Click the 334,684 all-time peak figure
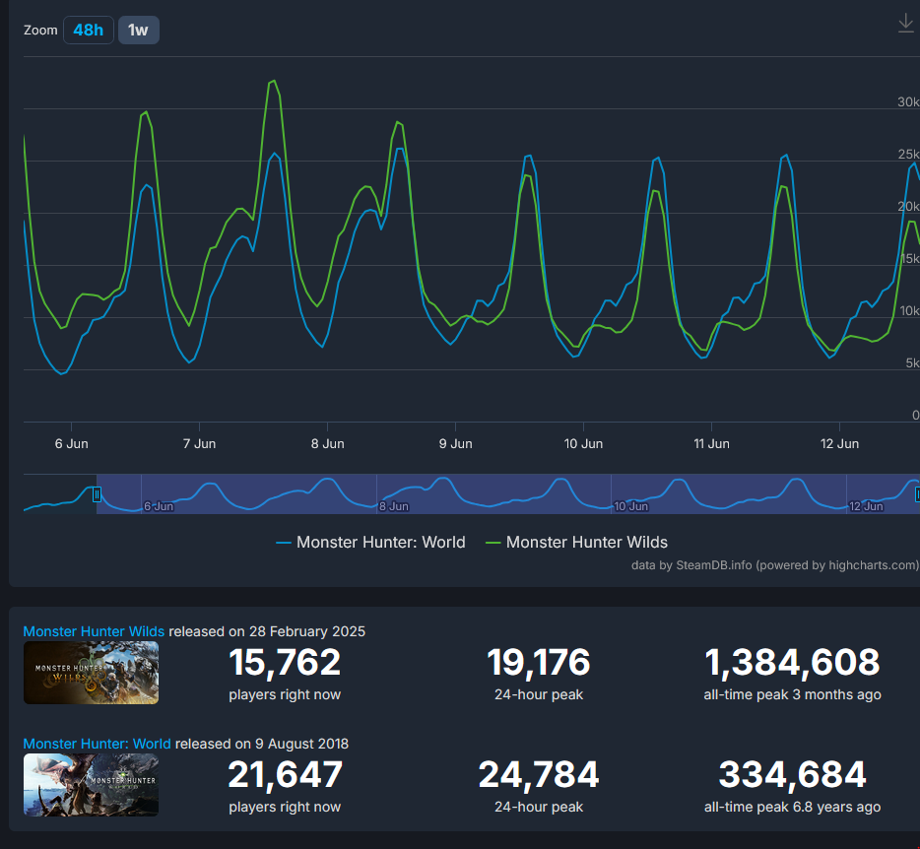This screenshot has width=920, height=849. (792, 774)
